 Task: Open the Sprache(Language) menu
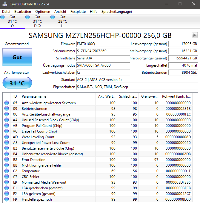pos(117,12)
